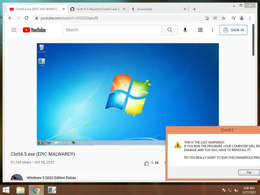Image resolution: width=260 pixels, height=195 pixels.
Task: Open the media control icon in Chrome
Action: click(234, 18)
